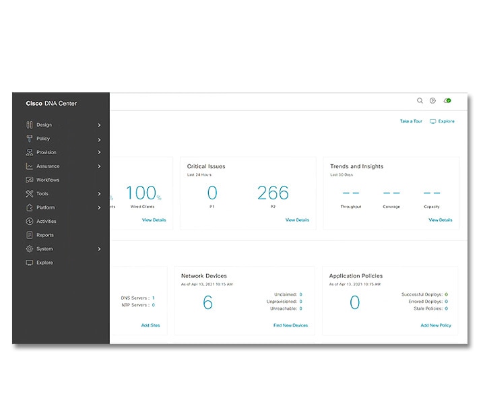View Details of the Wired Clients card

[x=154, y=220]
